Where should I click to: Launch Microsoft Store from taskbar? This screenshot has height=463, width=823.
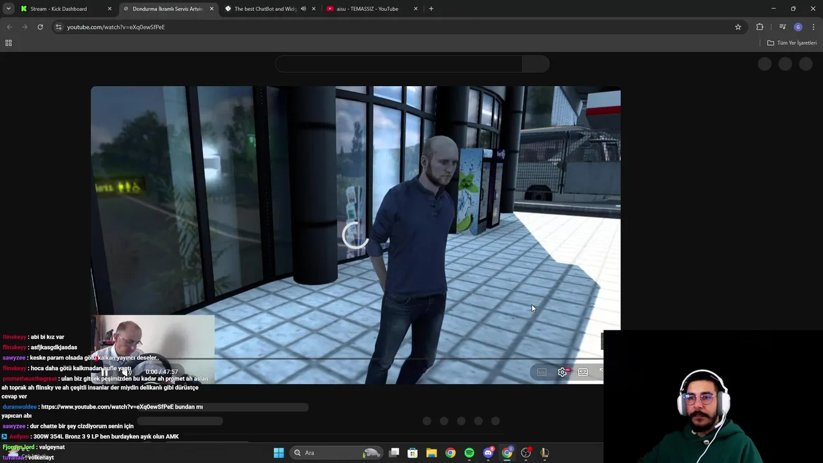coord(413,453)
